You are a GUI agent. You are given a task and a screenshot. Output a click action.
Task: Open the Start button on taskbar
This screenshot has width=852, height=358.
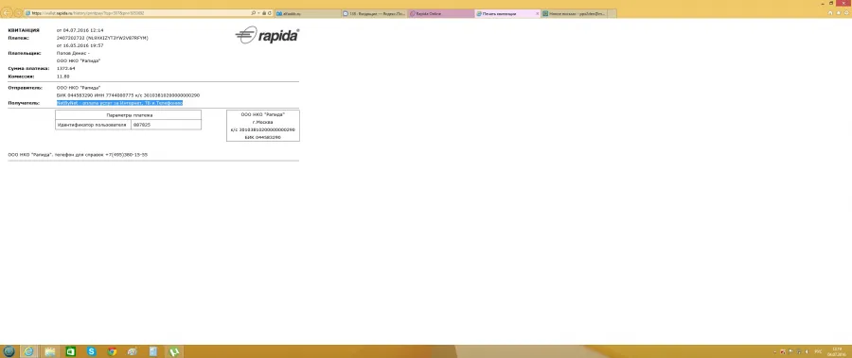[x=9, y=351]
